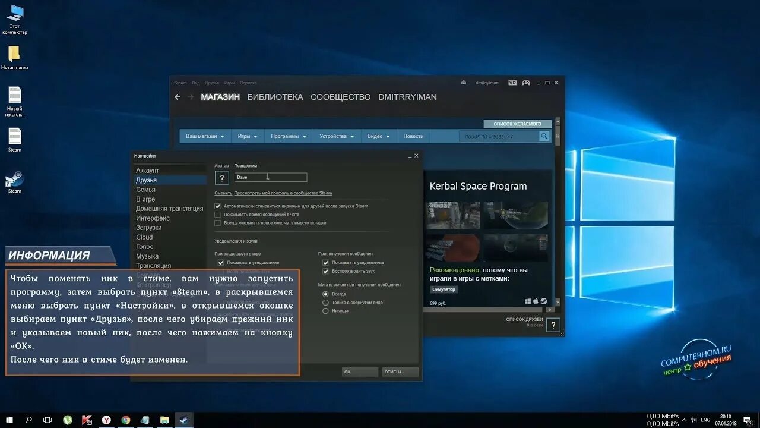
Task: Toggle auto-visible to friends after Steam launch
Action: 218,206
